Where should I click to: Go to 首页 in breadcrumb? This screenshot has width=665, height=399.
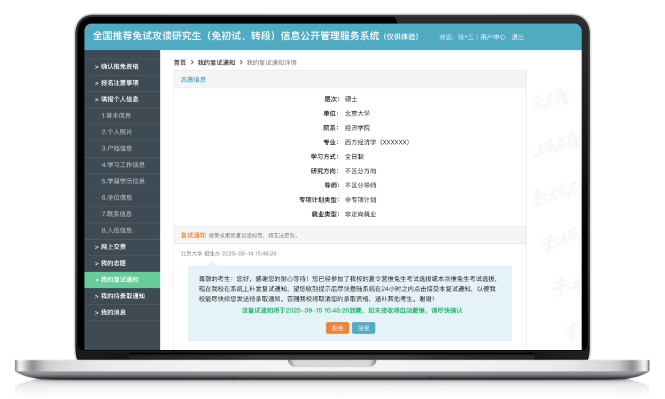pos(180,63)
